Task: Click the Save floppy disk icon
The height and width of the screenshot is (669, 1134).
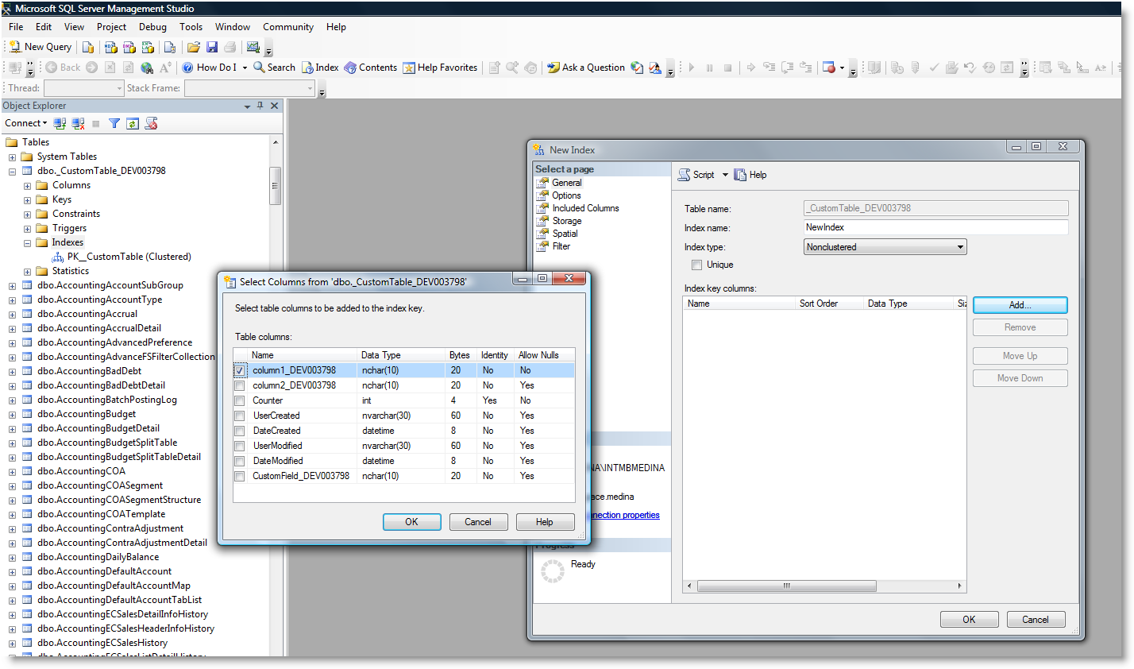Action: tap(212, 47)
